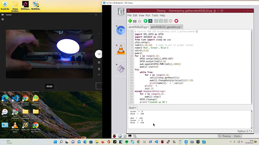Show hidden icons chevron in system tray
The height and width of the screenshot is (145, 259).
[231, 142]
